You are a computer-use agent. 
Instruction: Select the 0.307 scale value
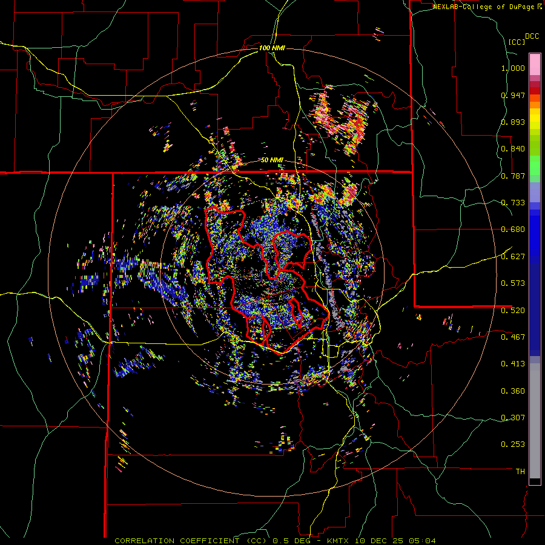click(x=513, y=418)
